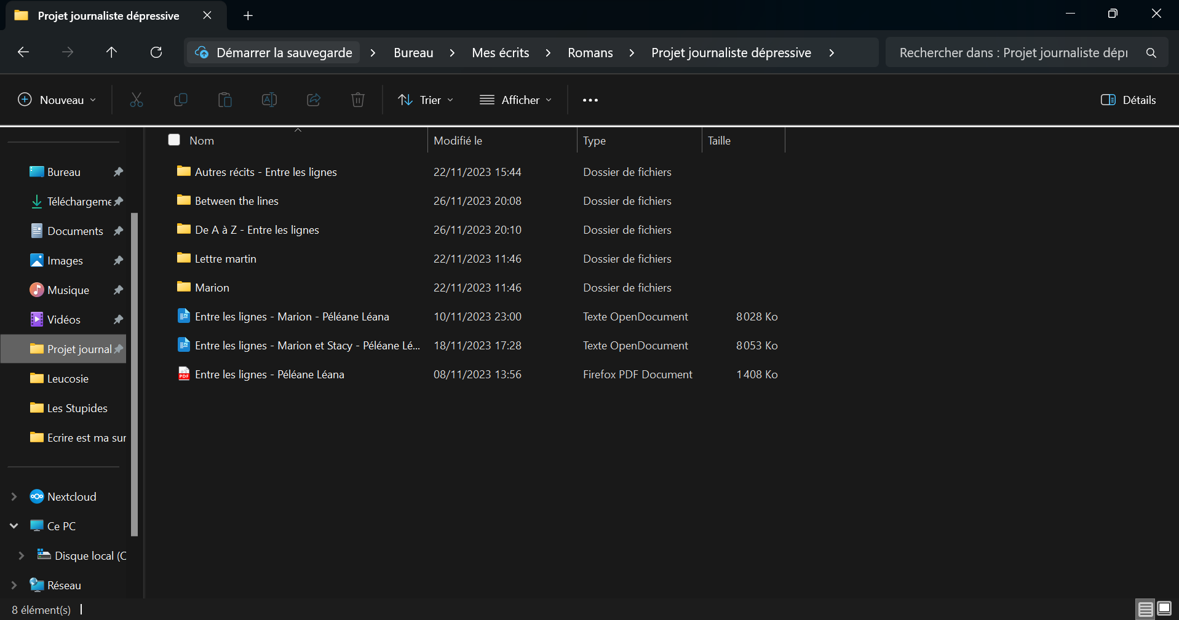Go up one folder level
Screen dimensions: 1179x620
pos(111,52)
